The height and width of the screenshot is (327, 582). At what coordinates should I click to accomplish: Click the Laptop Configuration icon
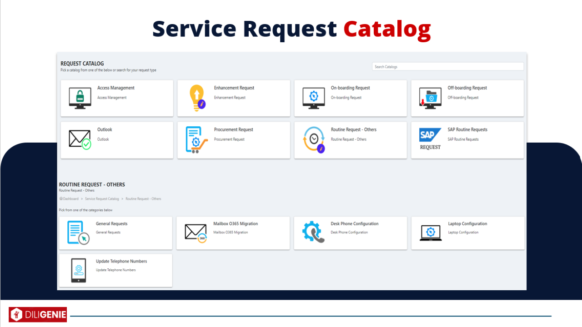pyautogui.click(x=430, y=233)
